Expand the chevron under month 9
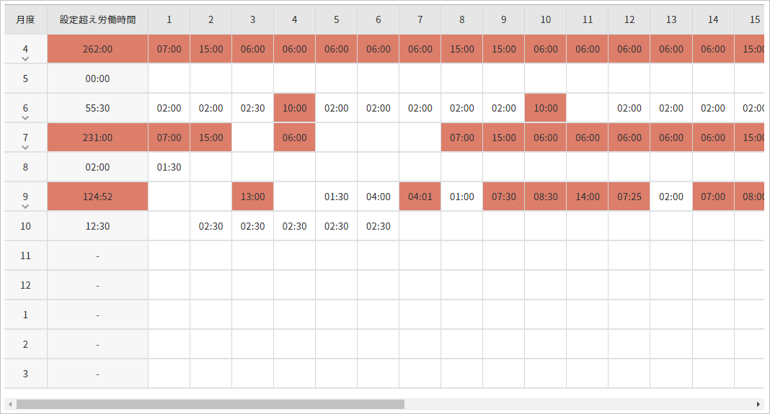The width and height of the screenshot is (770, 414). point(26,206)
